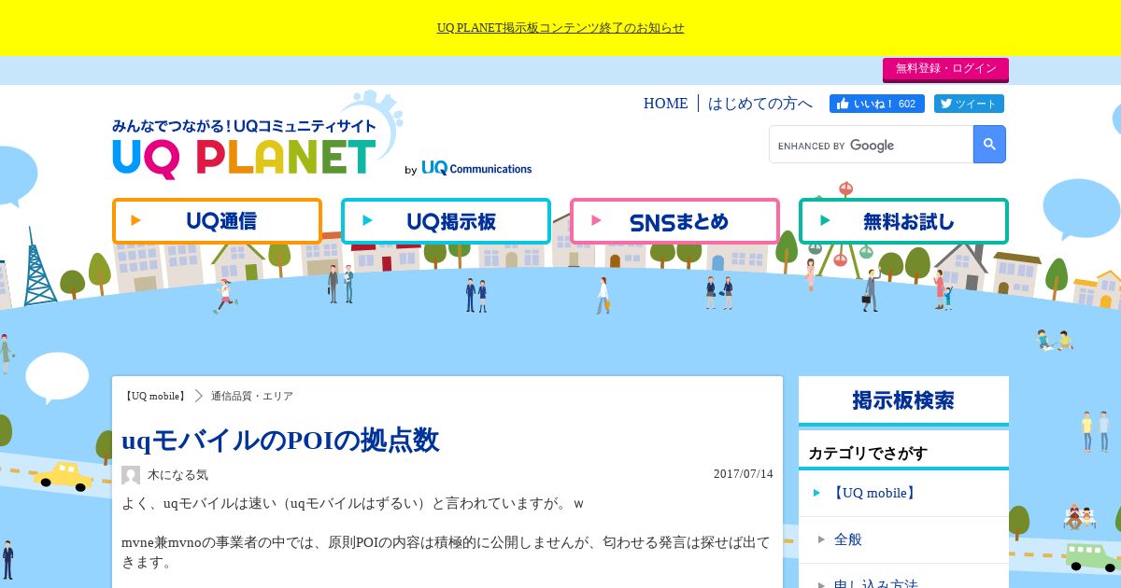Open the UQ PLANET board closure notice link

[x=560, y=28]
